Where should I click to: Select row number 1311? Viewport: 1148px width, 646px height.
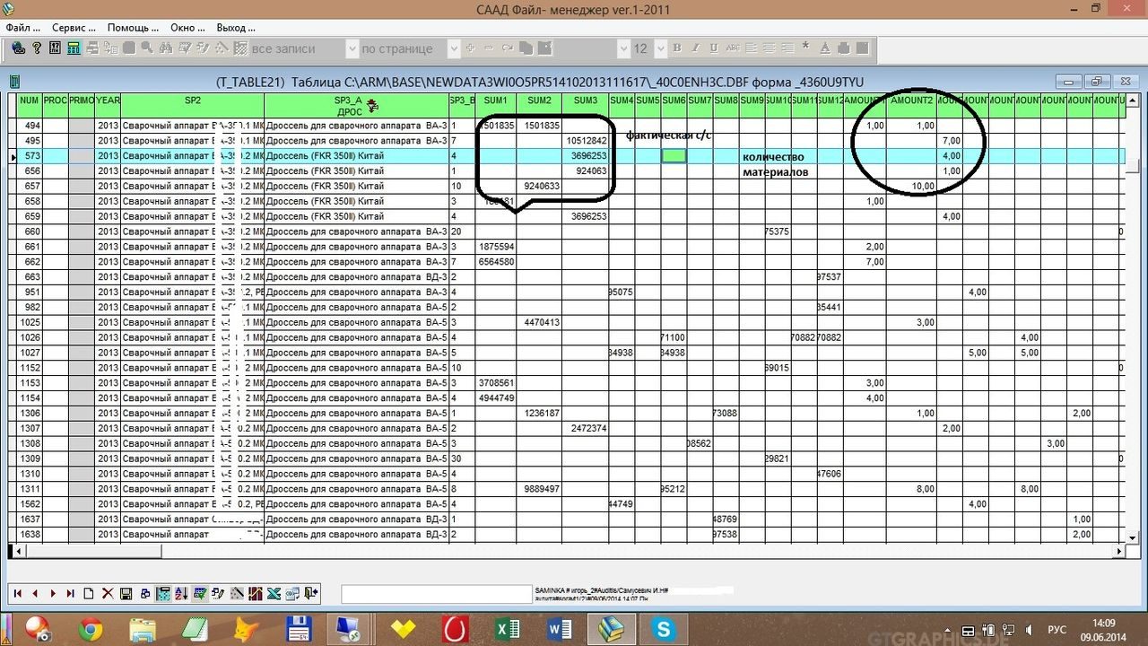point(30,489)
